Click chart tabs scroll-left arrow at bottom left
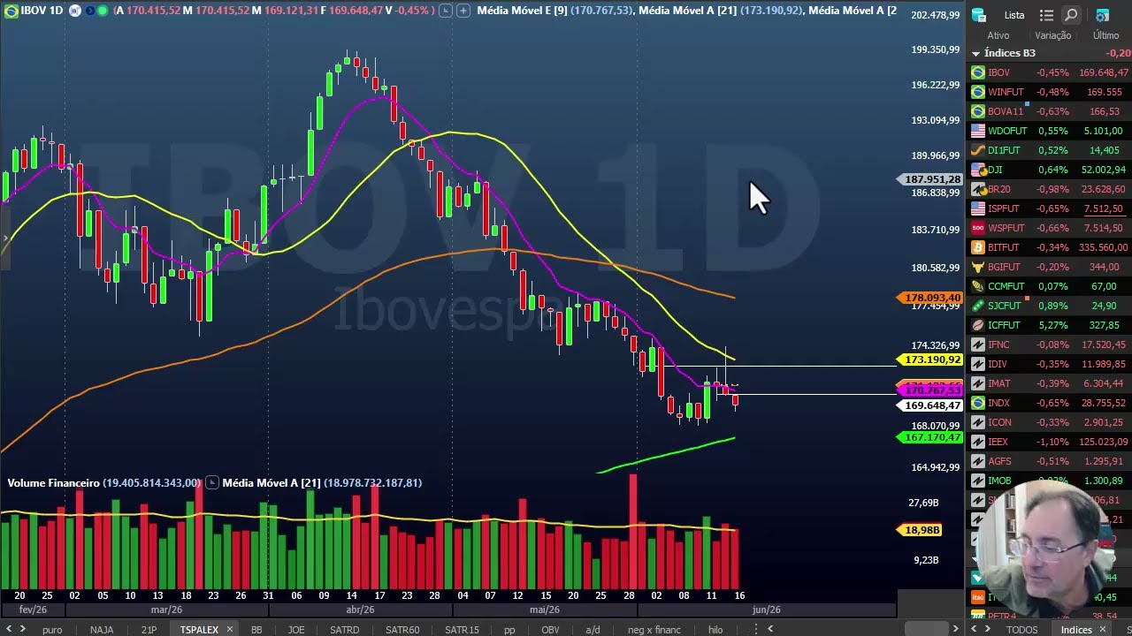 [9, 630]
